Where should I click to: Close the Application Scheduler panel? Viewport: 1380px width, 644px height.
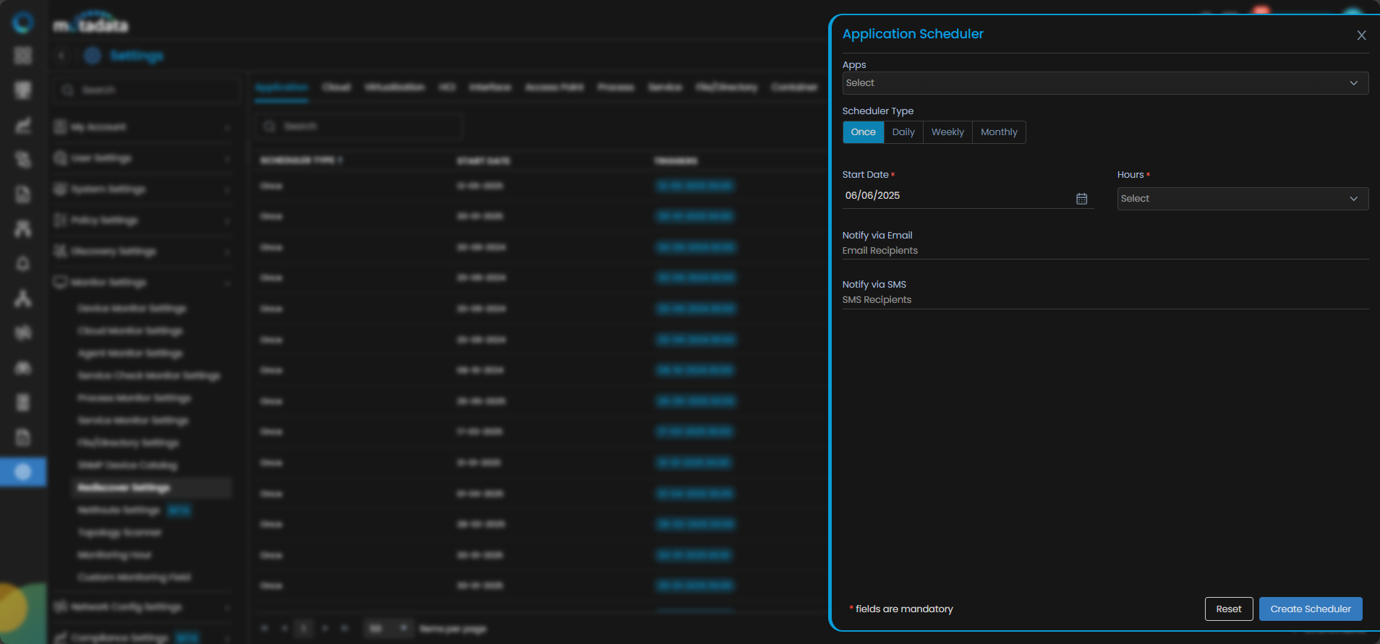coord(1361,35)
